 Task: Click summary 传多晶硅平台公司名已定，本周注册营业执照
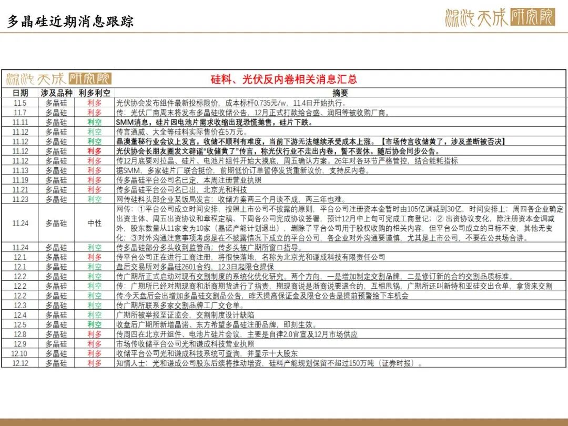coord(189,180)
